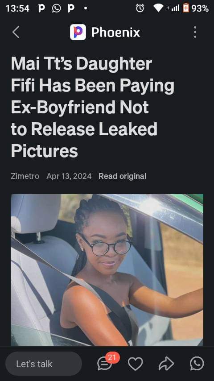Image resolution: width=214 pixels, height=381 pixels.
Task: Tap the Apr 13, 2024 date label
Action: click(69, 176)
